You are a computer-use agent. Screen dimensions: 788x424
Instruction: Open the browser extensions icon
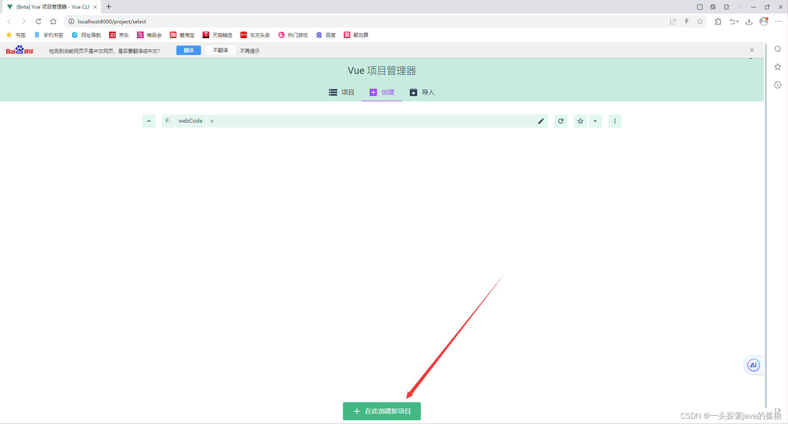tap(718, 21)
